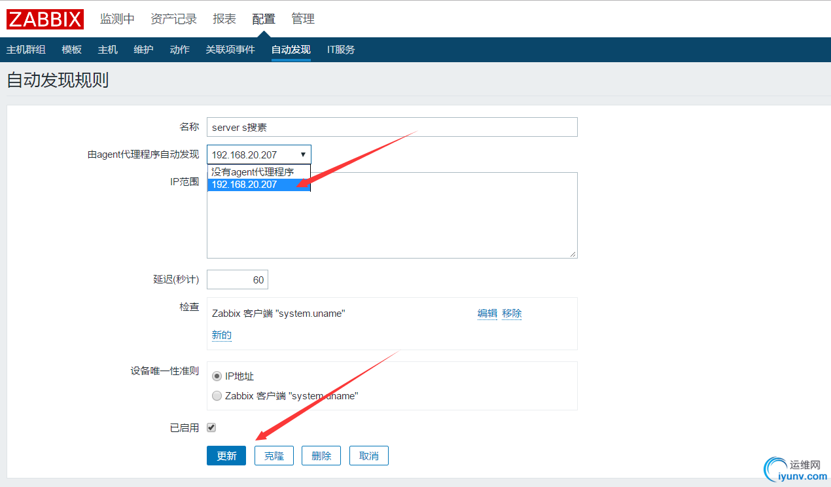Image resolution: width=831 pixels, height=487 pixels.
Task: Choose 没有agent代理程序 option
Action: 258,171
